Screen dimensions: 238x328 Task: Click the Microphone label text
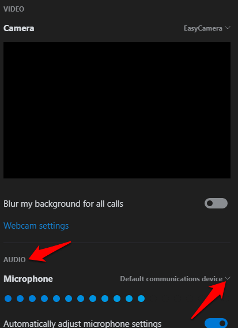click(x=28, y=279)
